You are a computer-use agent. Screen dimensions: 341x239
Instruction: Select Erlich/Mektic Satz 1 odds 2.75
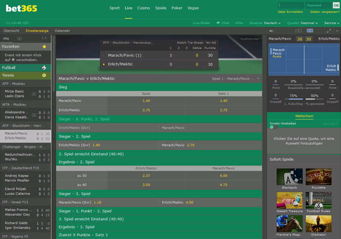pyautogui.click(x=224, y=110)
